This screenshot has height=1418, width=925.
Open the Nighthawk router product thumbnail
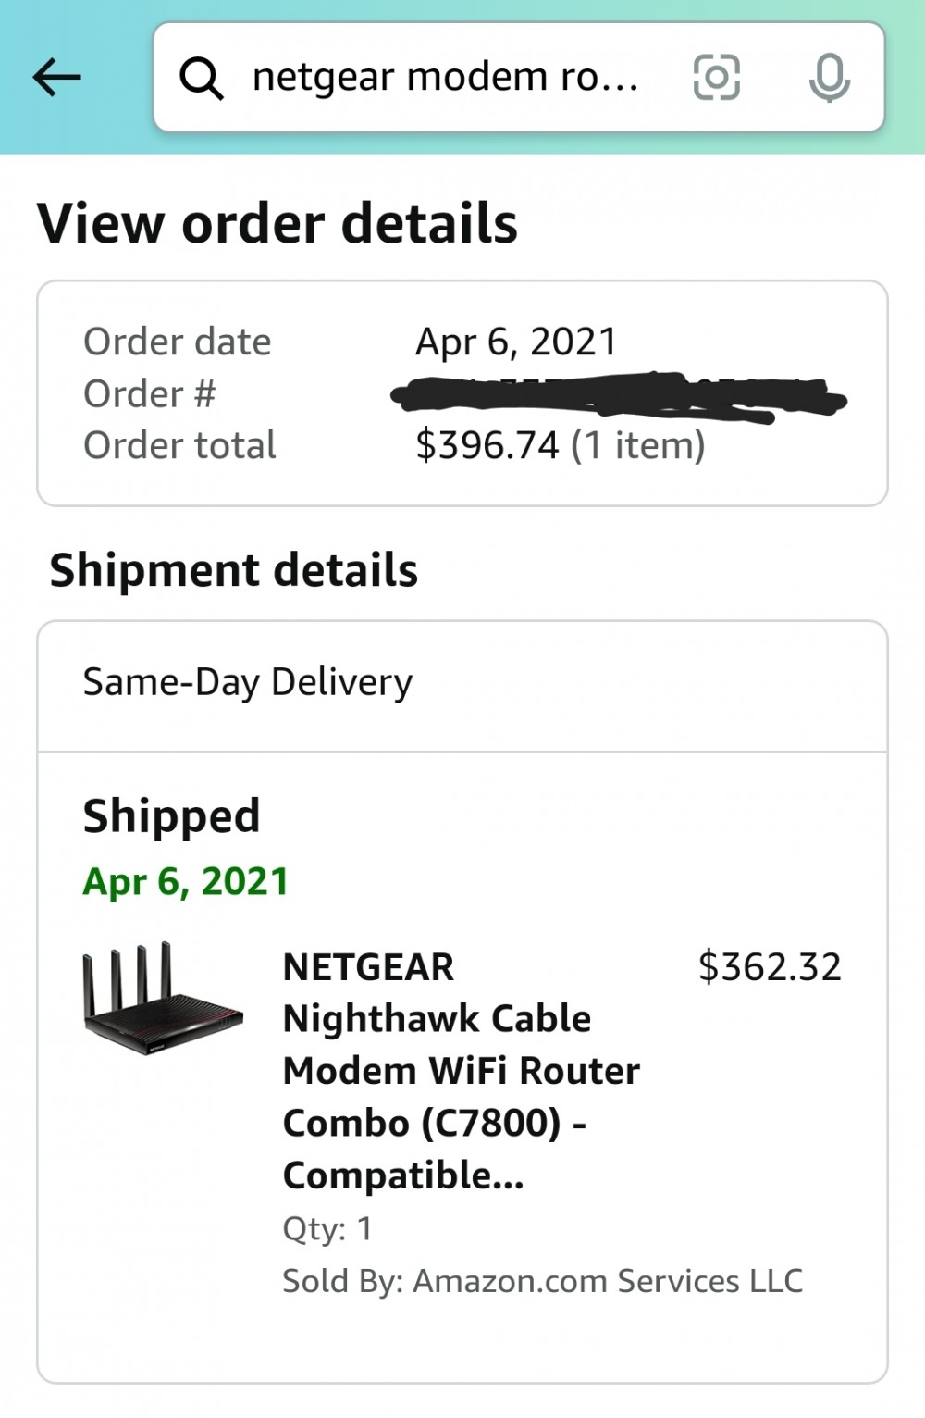coord(163,999)
